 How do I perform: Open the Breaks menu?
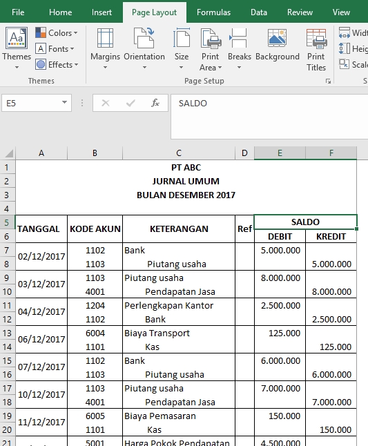(239, 48)
